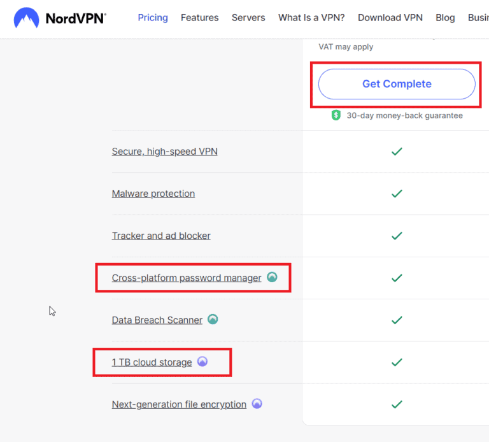
Task: Click Cross-platform password manager link
Action: [x=187, y=278]
